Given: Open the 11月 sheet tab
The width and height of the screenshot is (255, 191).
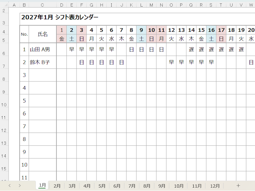Looking at the screenshot, I should click(x=197, y=186).
